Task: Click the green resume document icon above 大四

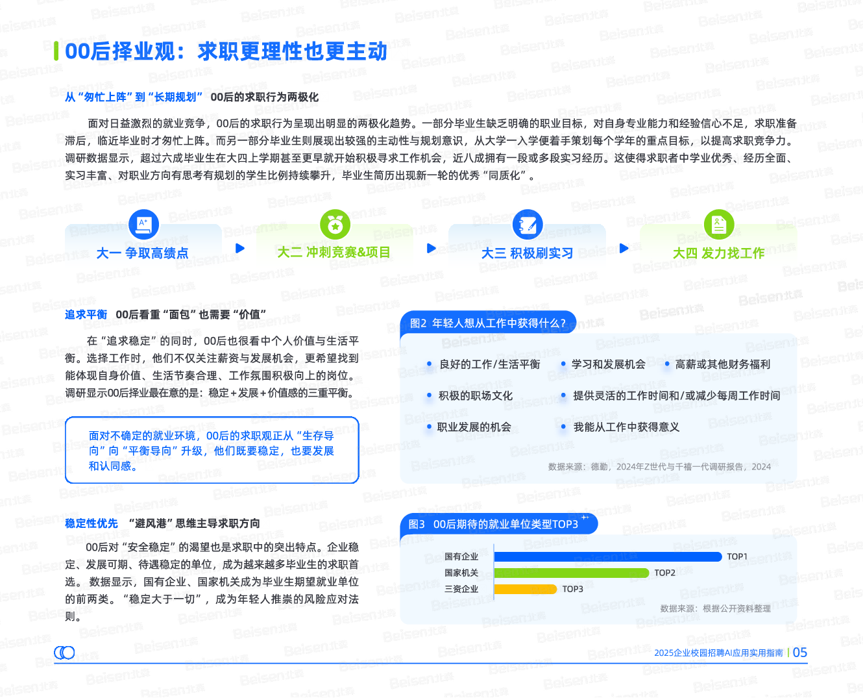Action: click(719, 225)
